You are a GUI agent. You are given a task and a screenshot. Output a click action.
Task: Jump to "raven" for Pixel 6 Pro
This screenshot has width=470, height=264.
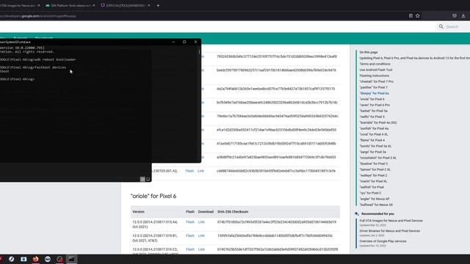click(375, 105)
